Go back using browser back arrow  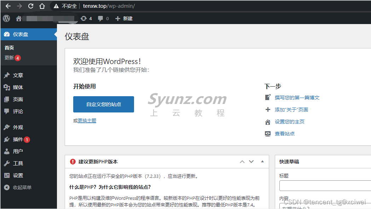tap(8, 6)
